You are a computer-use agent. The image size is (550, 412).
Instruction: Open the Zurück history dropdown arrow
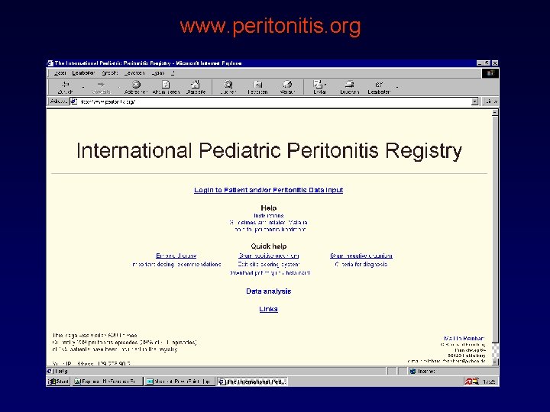(x=83, y=87)
